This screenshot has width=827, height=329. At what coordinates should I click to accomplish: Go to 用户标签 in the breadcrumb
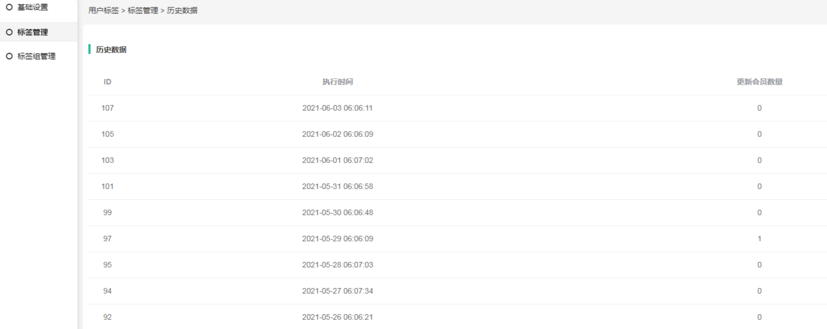pyautogui.click(x=103, y=10)
